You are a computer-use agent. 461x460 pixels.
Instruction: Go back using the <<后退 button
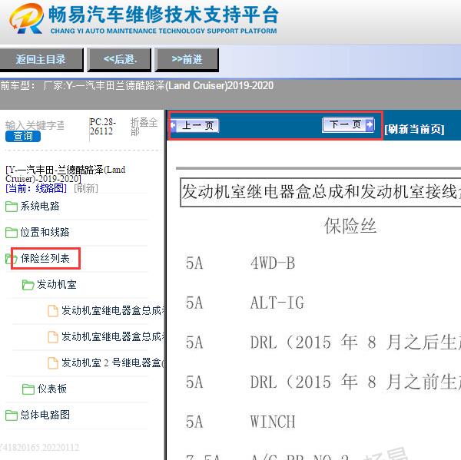120,60
